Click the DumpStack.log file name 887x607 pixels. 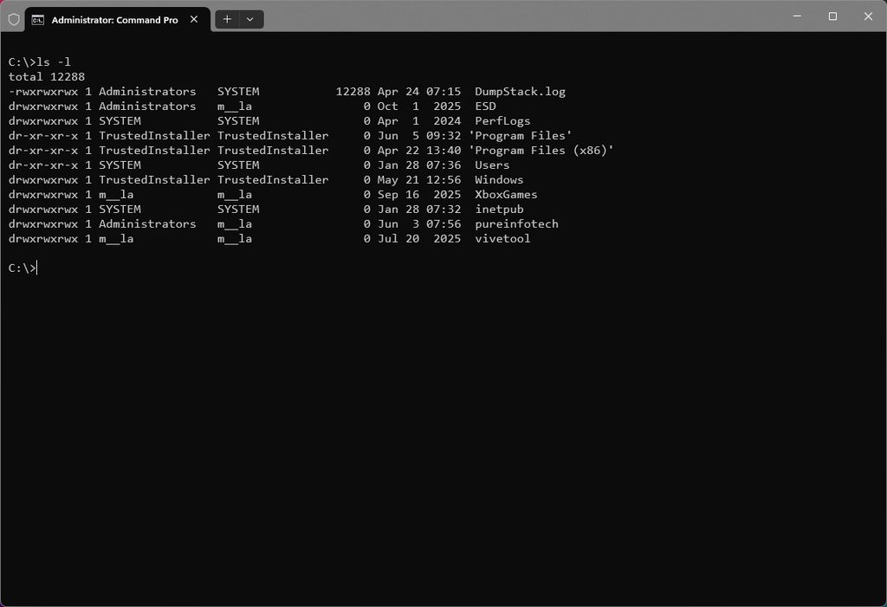click(520, 92)
